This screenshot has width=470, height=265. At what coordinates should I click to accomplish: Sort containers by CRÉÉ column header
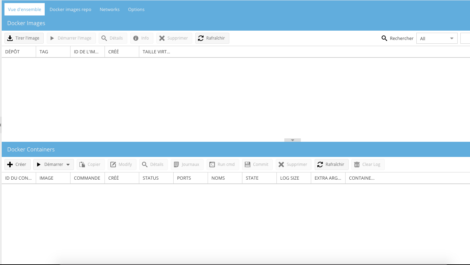122,178
